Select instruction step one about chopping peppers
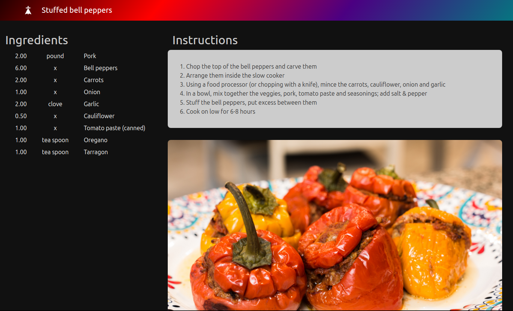This screenshot has width=513, height=311. click(x=251, y=66)
